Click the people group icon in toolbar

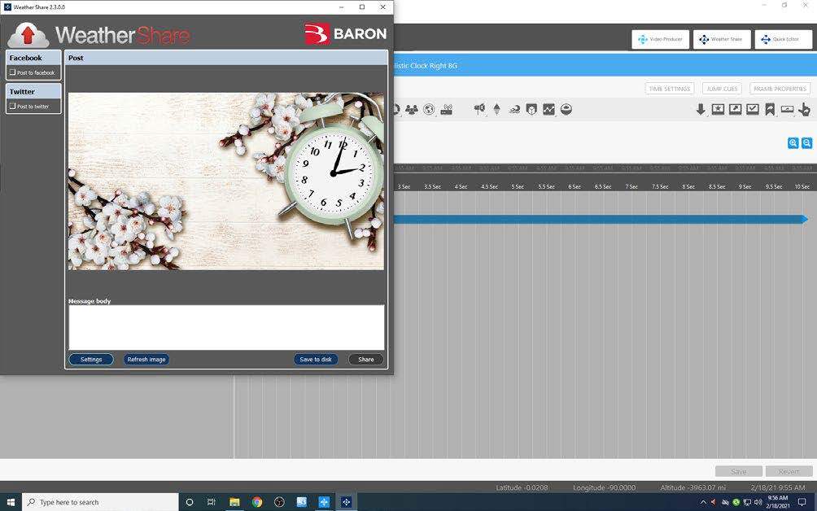point(412,110)
